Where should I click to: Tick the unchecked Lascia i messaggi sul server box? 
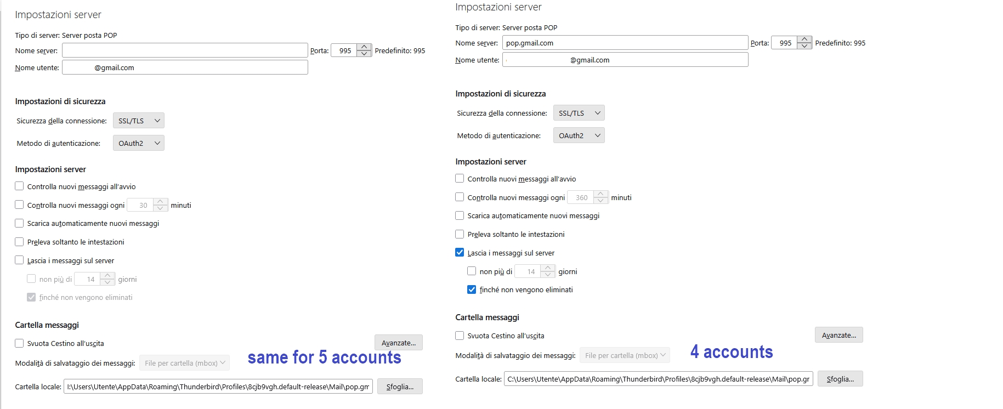[19, 260]
